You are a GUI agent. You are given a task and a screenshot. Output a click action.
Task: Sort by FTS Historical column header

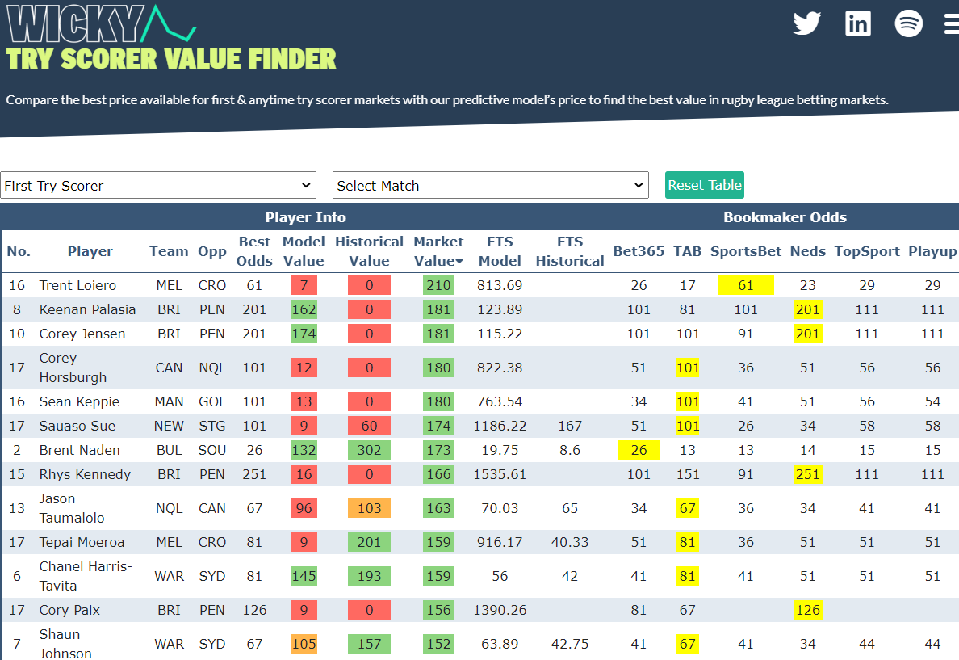[x=569, y=251]
